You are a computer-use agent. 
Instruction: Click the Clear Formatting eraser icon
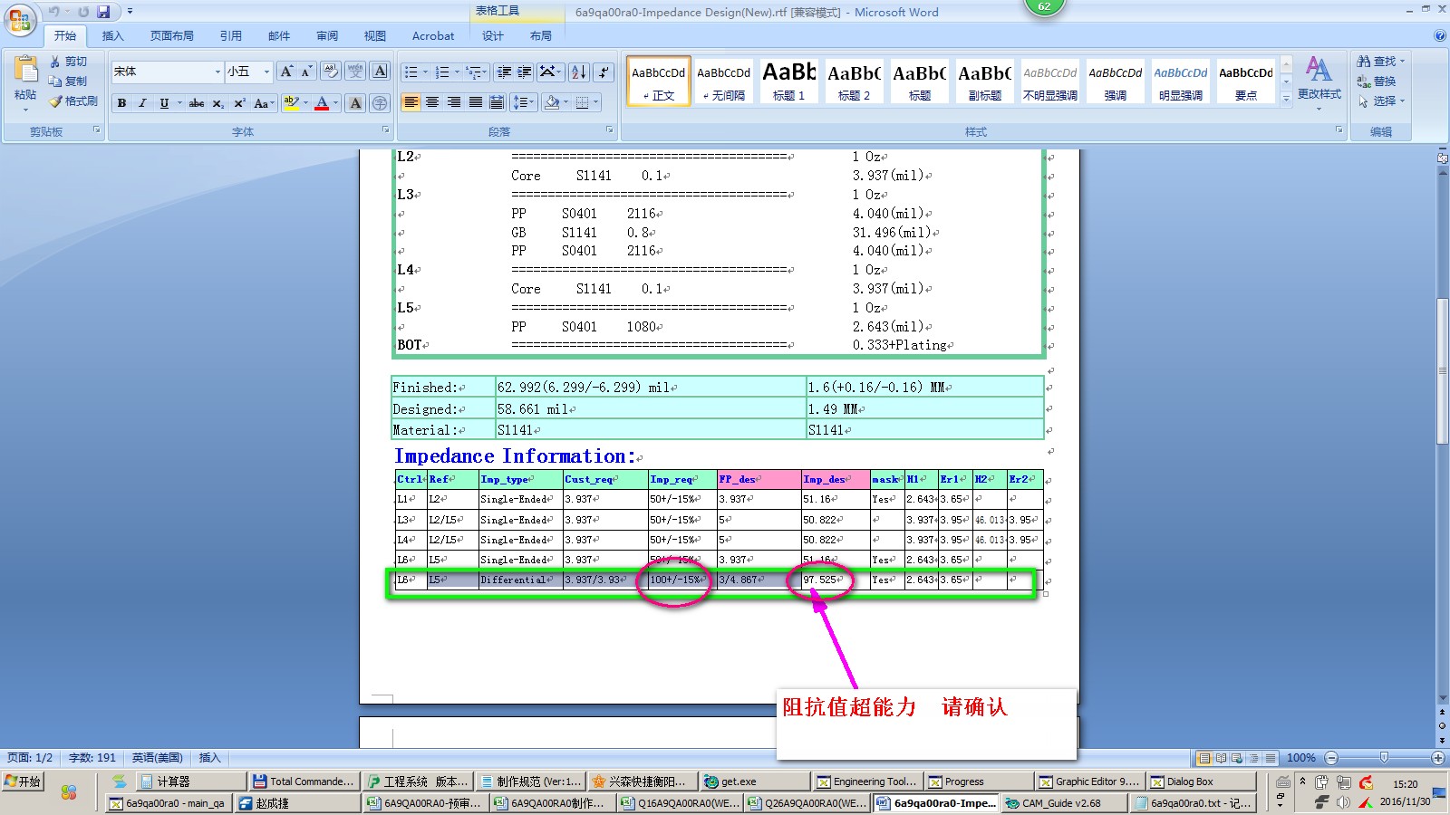click(331, 72)
